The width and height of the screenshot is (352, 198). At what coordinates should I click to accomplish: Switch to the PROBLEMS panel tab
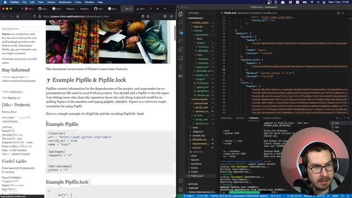pyautogui.click(x=226, y=118)
